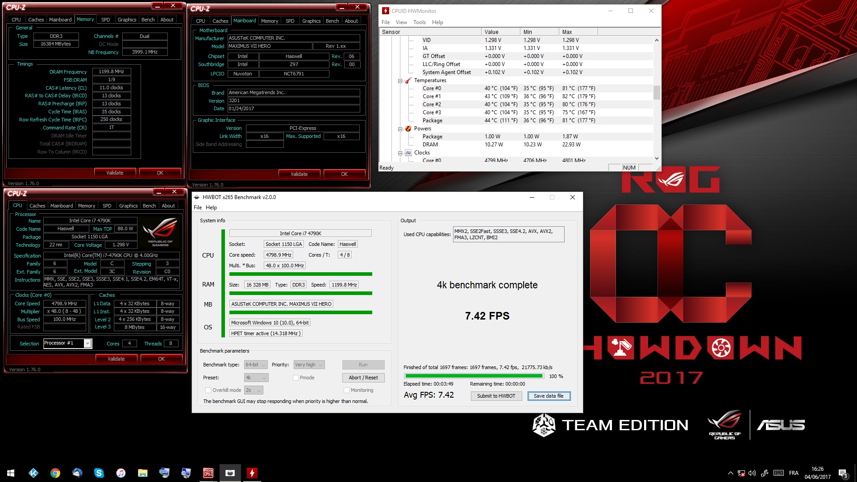Screen dimensions: 857x482
Task: Click the network status tray icon
Action: (741, 473)
